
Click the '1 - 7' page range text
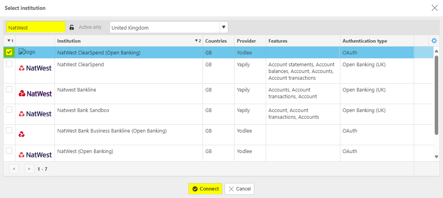[42, 169]
